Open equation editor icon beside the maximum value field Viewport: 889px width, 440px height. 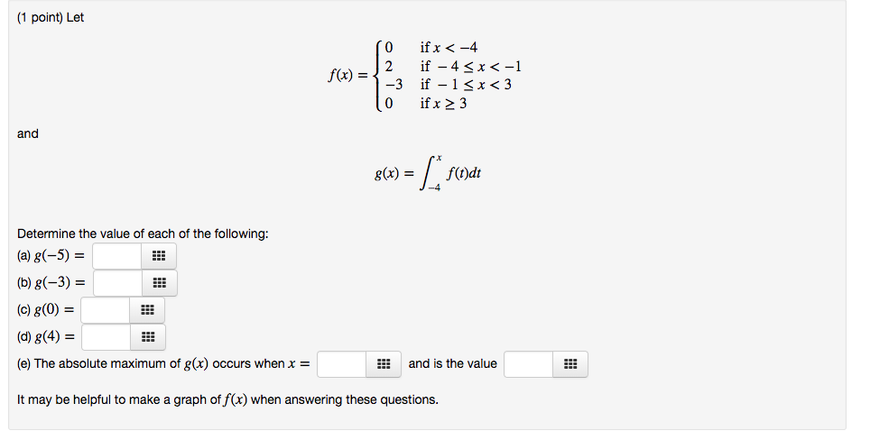570,364
